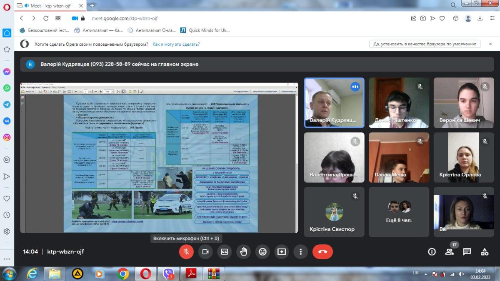Open the in-call chat panel
This screenshot has height=281, width=500.
pos(467,251)
